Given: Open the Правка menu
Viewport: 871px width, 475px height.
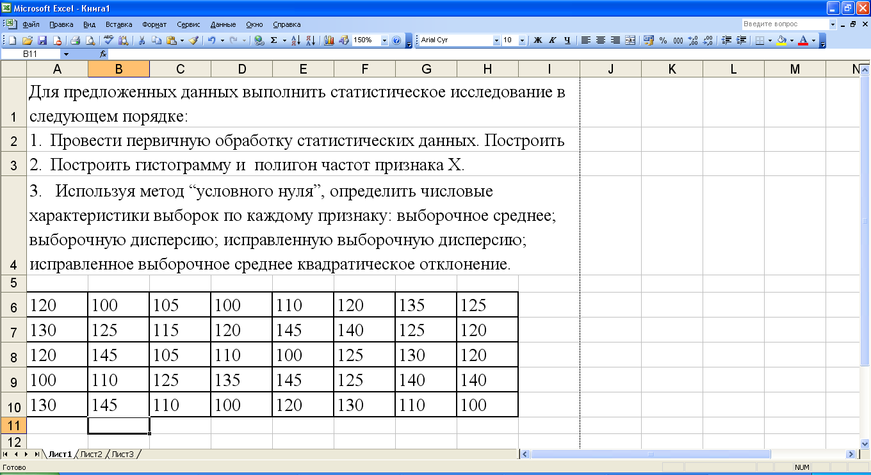Looking at the screenshot, I should 61,24.
